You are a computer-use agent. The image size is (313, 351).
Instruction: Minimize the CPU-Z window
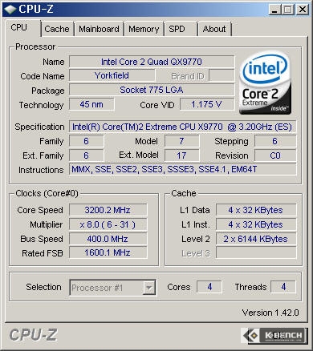coord(274,10)
